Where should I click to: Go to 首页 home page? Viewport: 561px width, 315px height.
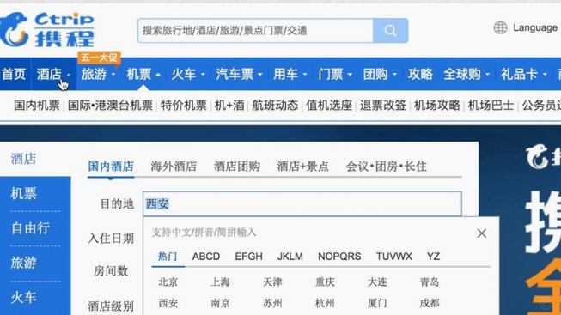click(x=14, y=74)
